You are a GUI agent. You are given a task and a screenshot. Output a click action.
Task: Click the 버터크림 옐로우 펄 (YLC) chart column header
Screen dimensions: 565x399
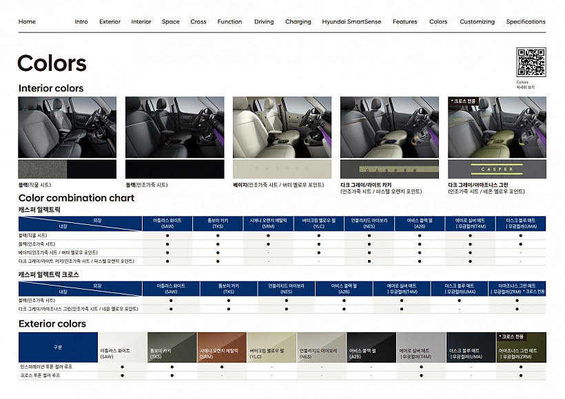[x=319, y=224]
